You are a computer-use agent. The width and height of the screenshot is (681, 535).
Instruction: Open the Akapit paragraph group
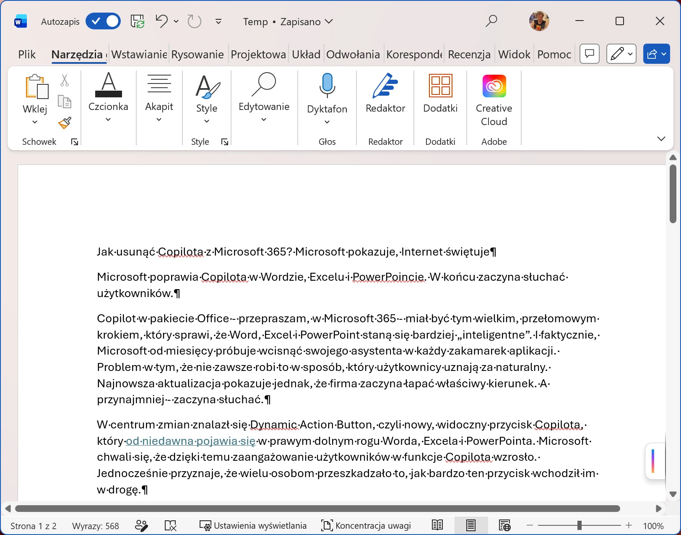tap(159, 97)
